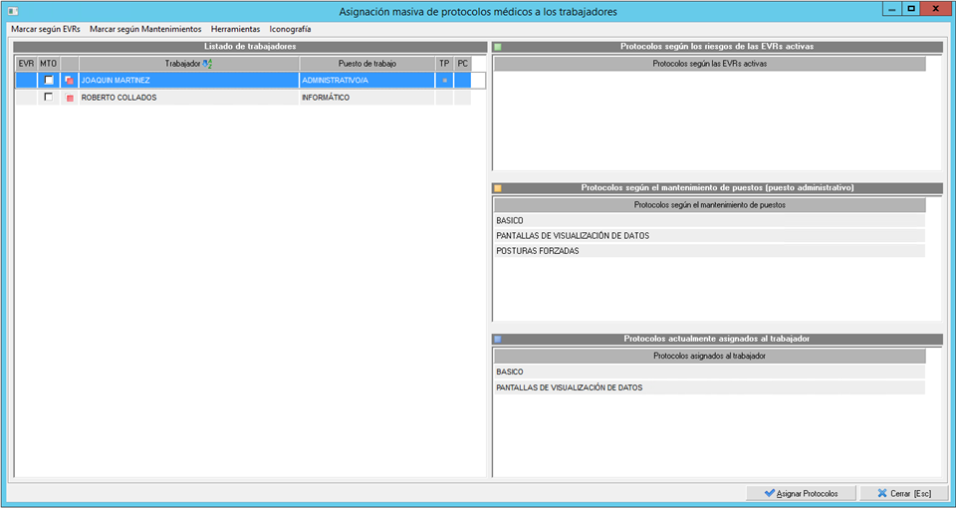The width and height of the screenshot is (956, 508).
Task: Select POSTURAS FORZADAS in the mantenimiento list
Action: (538, 251)
